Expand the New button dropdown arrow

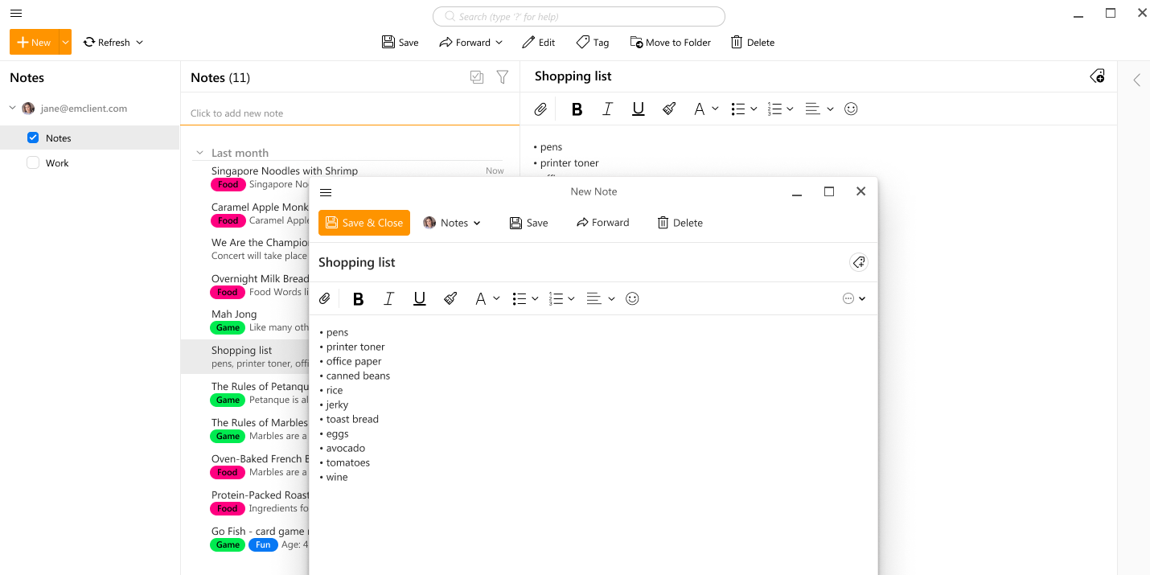65,43
